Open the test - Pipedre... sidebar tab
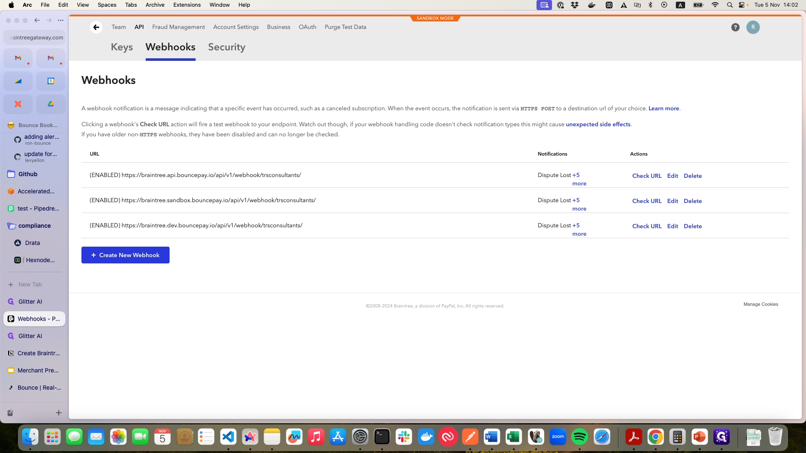806x453 pixels. pyautogui.click(x=34, y=208)
